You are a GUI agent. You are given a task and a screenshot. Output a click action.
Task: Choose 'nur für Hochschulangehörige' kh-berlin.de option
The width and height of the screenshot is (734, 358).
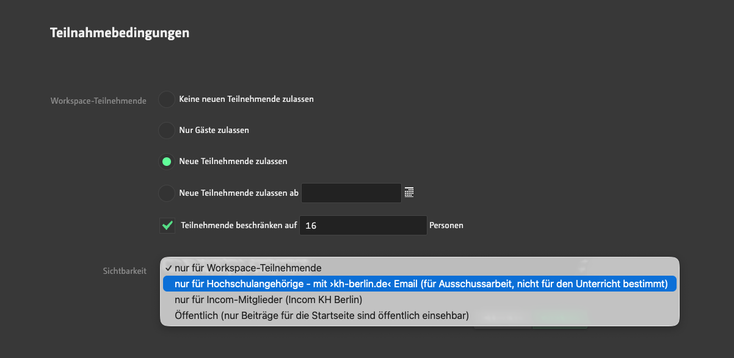[x=420, y=284]
